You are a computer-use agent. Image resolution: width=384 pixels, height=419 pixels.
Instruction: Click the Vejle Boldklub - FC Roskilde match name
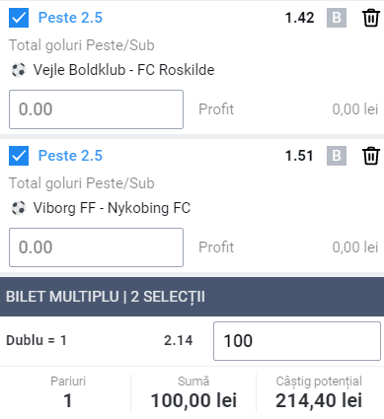123,70
